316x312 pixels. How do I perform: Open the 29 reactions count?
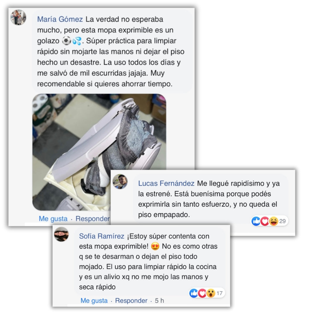pos(282,221)
